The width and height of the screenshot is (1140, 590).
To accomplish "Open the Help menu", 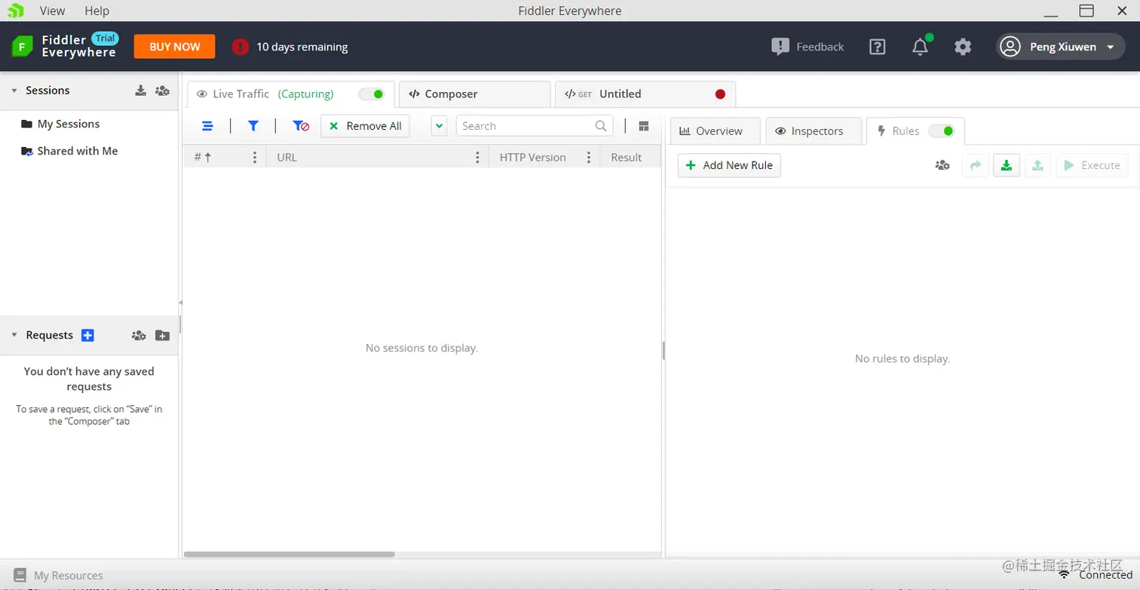I will pyautogui.click(x=97, y=11).
